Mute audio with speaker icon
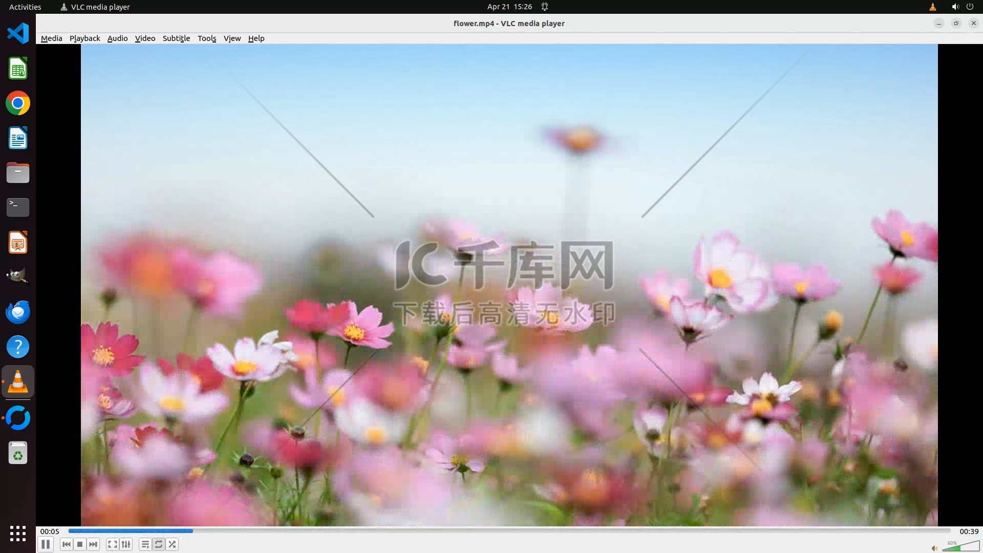 pyautogui.click(x=934, y=548)
